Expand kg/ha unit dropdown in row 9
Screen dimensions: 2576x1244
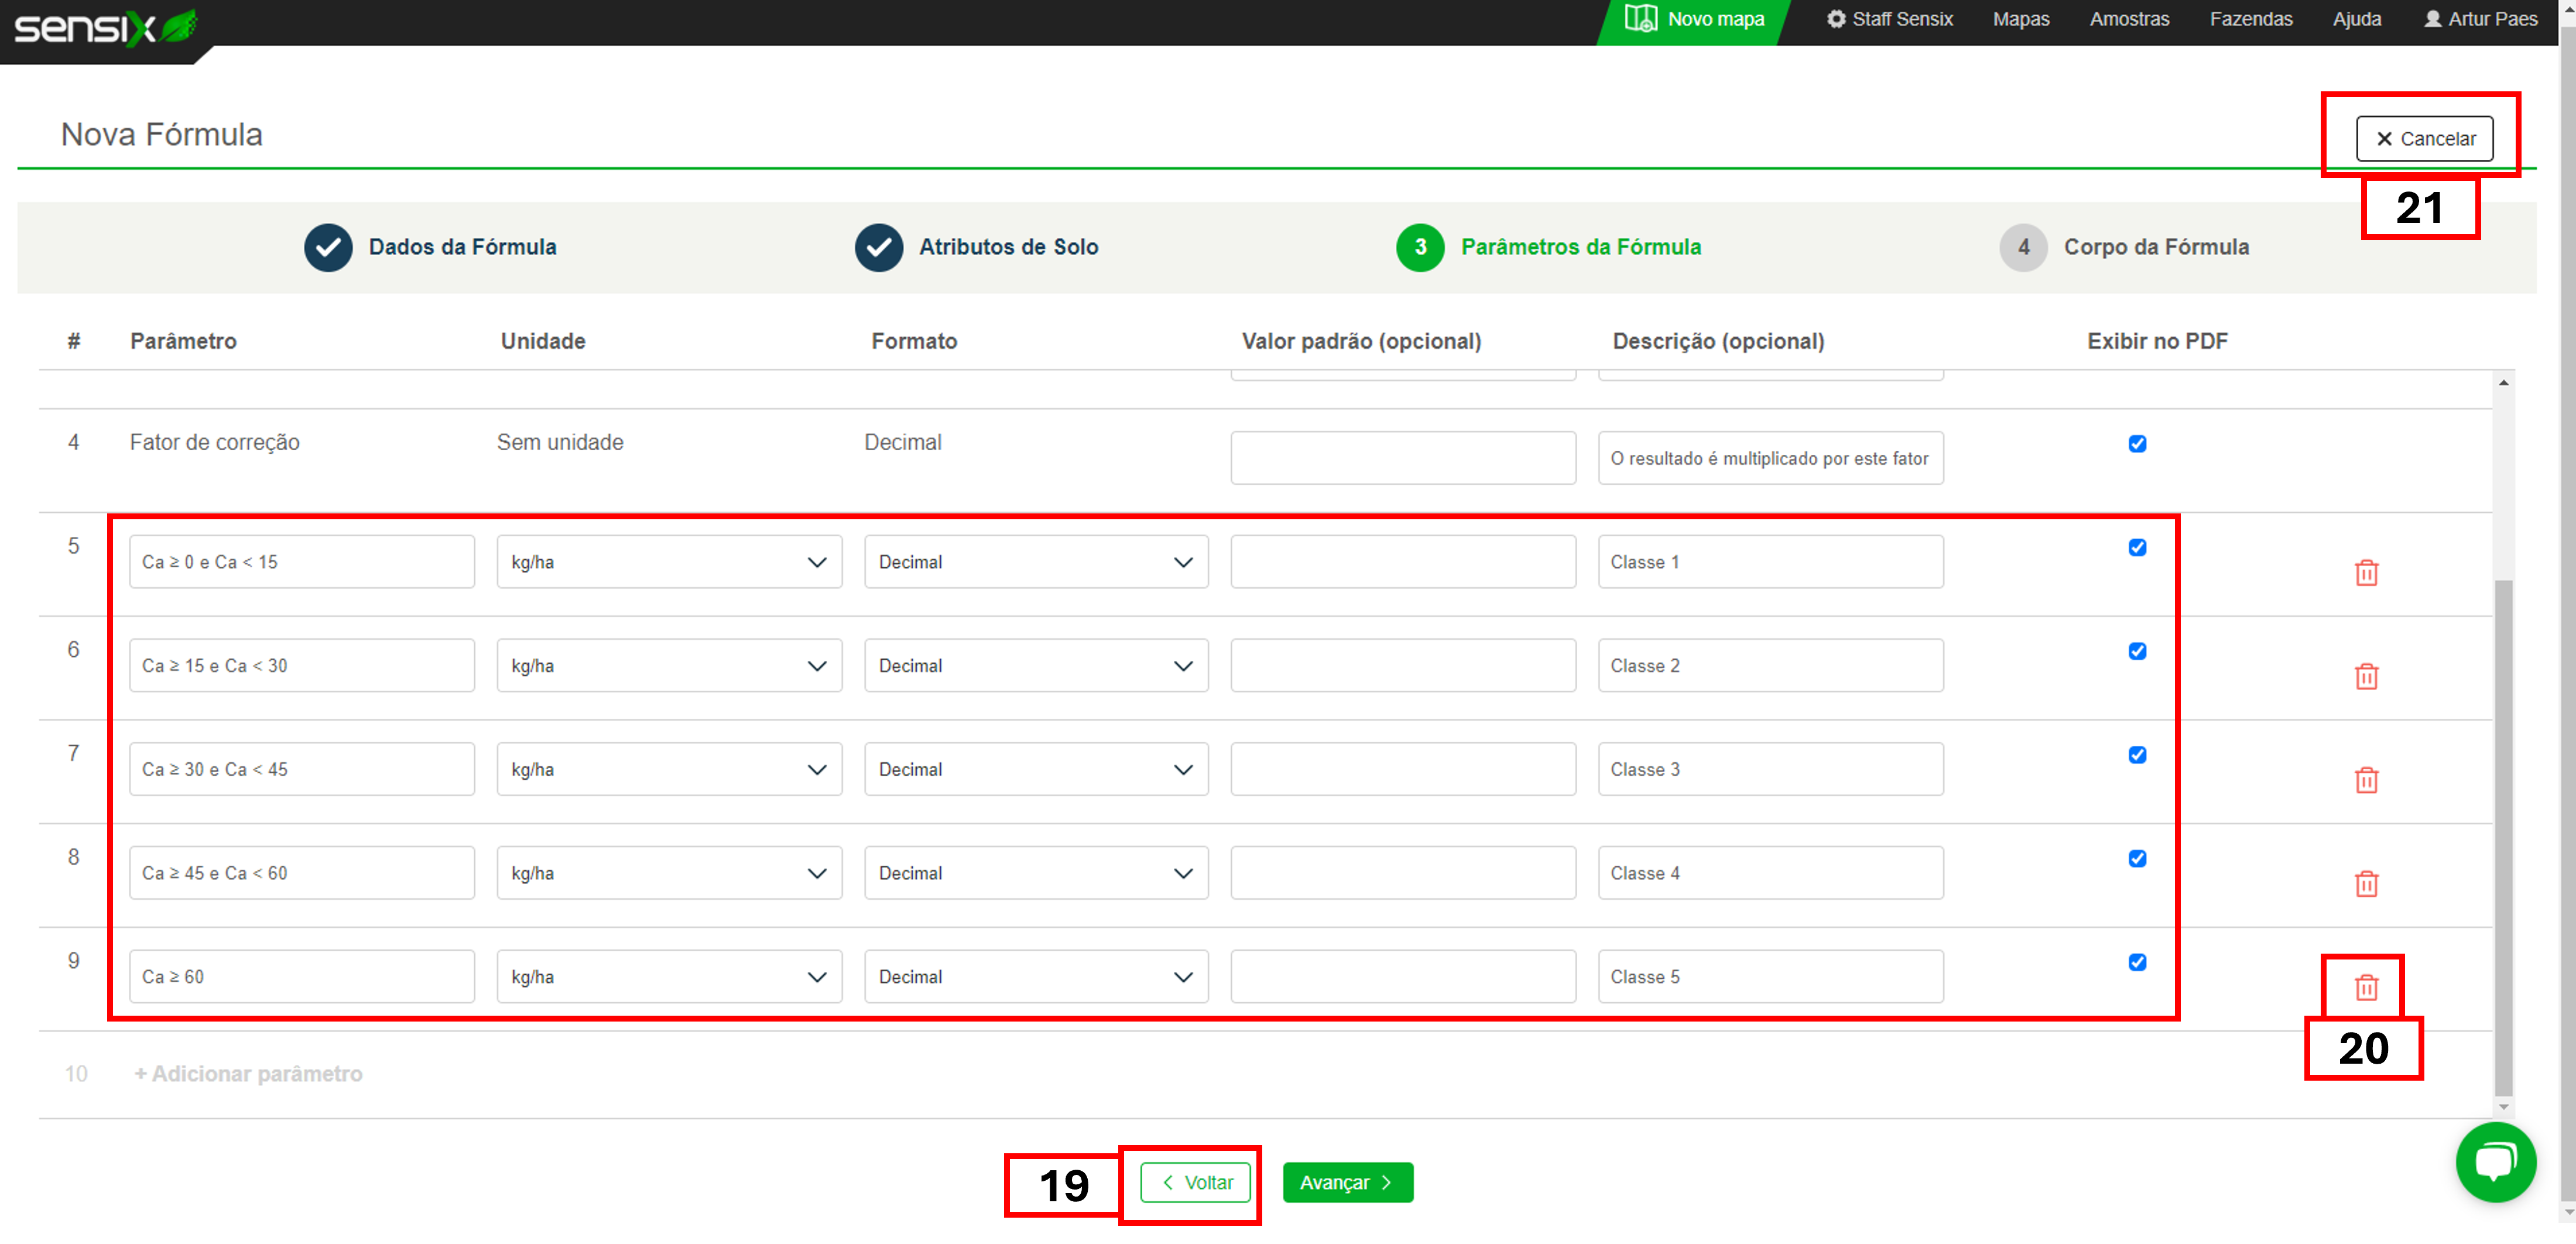point(669,977)
